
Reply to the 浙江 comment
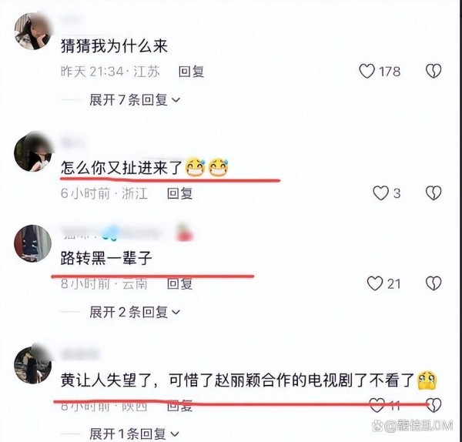(179, 193)
